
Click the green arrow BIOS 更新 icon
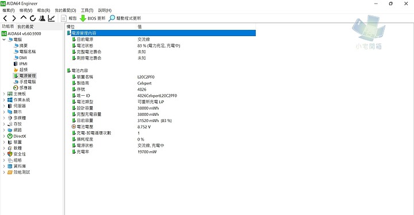(x=83, y=18)
